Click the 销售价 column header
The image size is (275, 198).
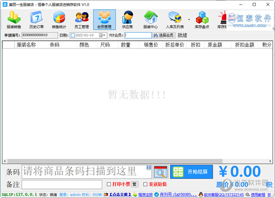click(151, 45)
